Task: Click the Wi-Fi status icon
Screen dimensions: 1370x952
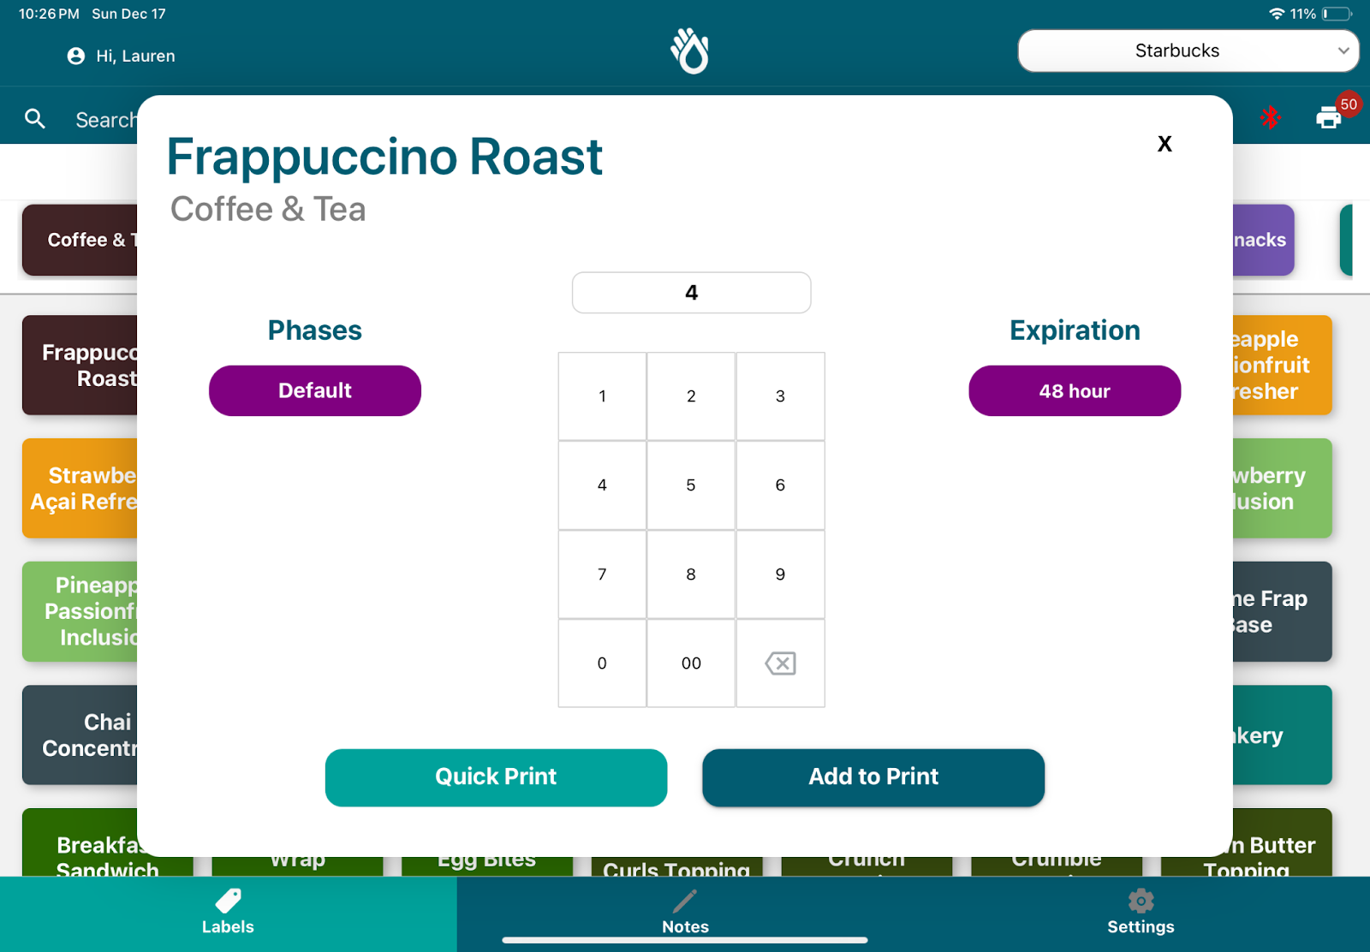Action: 1277,14
